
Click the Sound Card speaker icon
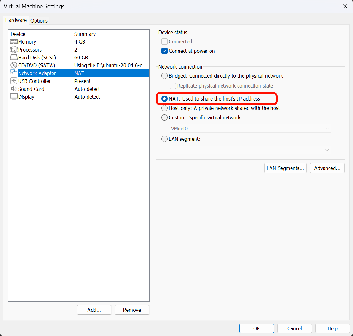coord(14,89)
